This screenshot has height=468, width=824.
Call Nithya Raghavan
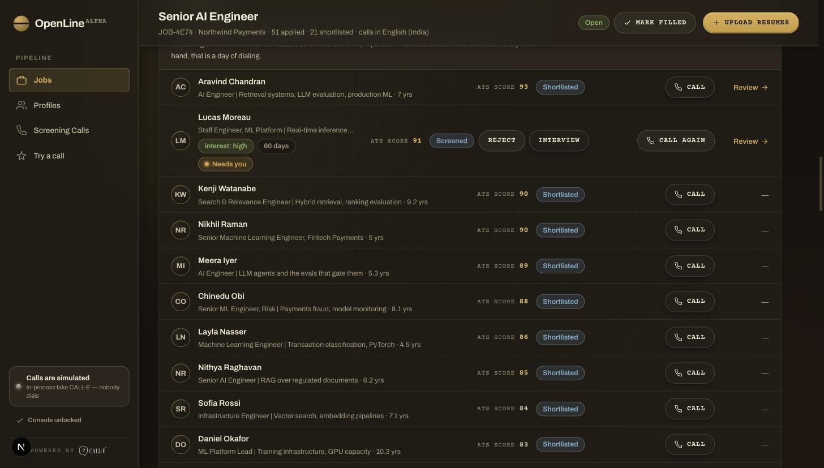(x=690, y=373)
